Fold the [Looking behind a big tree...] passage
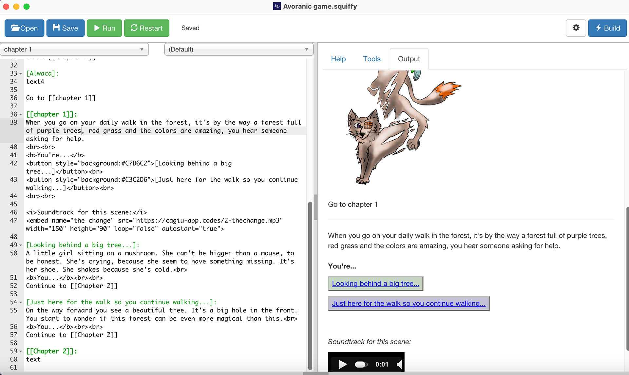This screenshot has height=375, width=629. pos(21,246)
